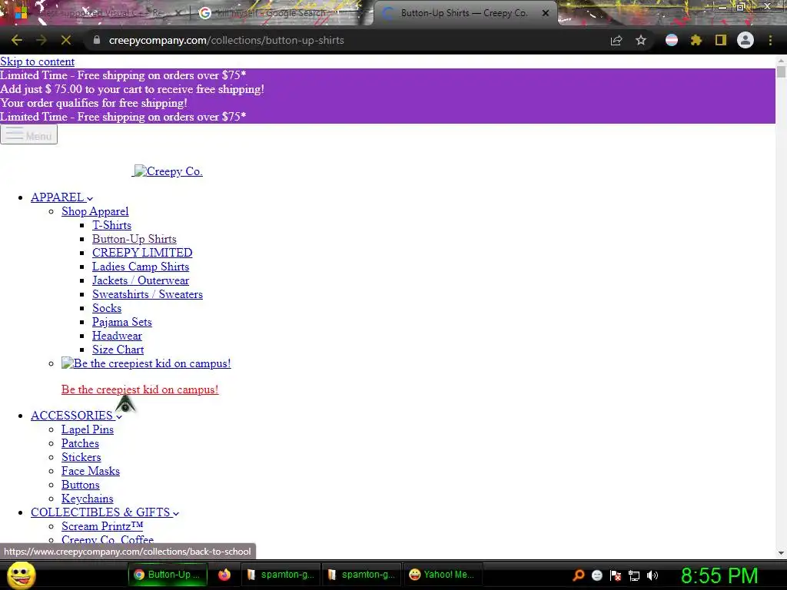Open the Chrome three-dot menu
Viewport: 787px width, 590px height.
click(770, 40)
